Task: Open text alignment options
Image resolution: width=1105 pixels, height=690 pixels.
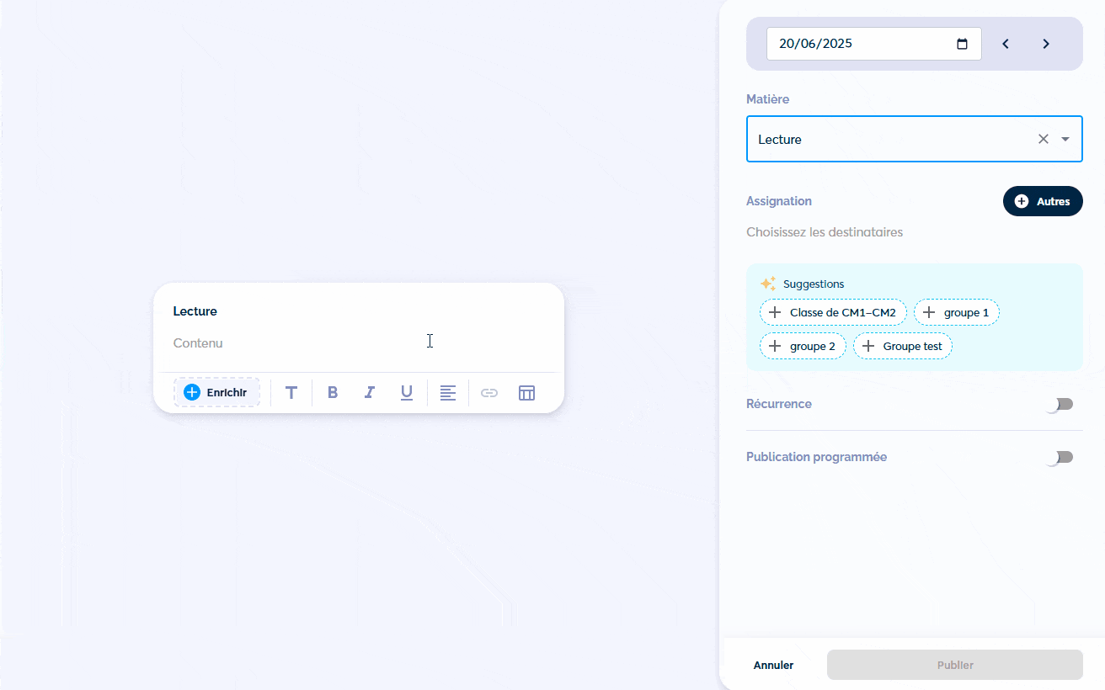Action: (448, 393)
